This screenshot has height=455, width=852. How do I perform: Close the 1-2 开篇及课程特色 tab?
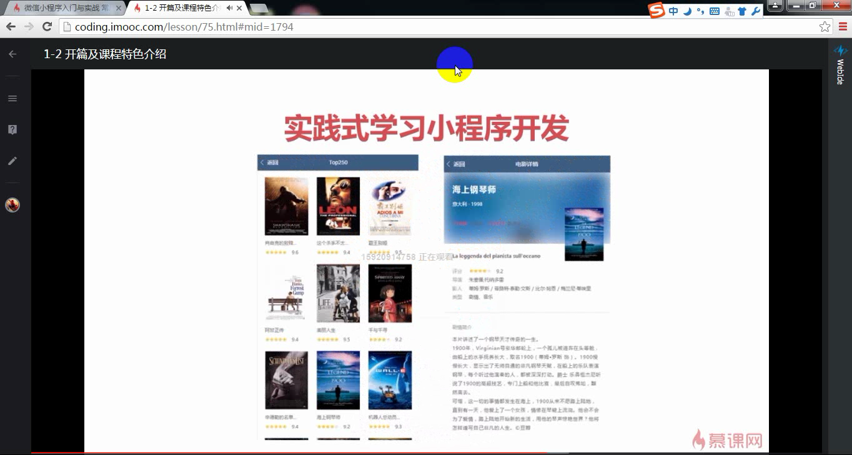click(239, 8)
